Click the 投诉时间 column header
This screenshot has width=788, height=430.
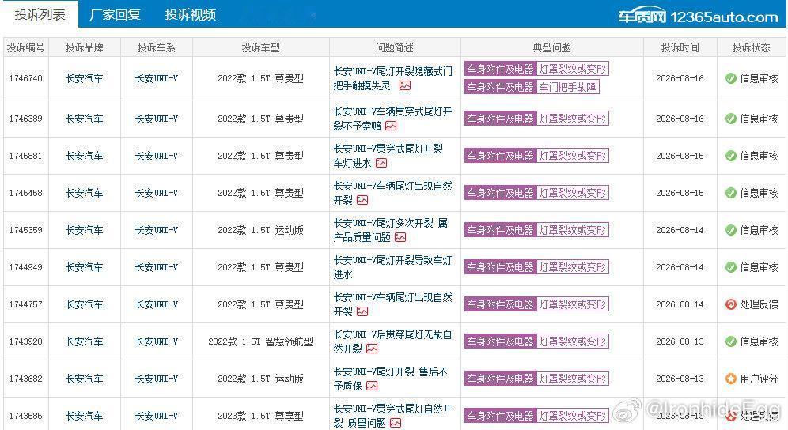[680, 47]
